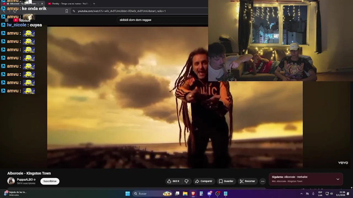Image resolution: width=353 pixels, height=198 pixels.
Task: Open the three-dot more actions menu
Action: (x=263, y=181)
